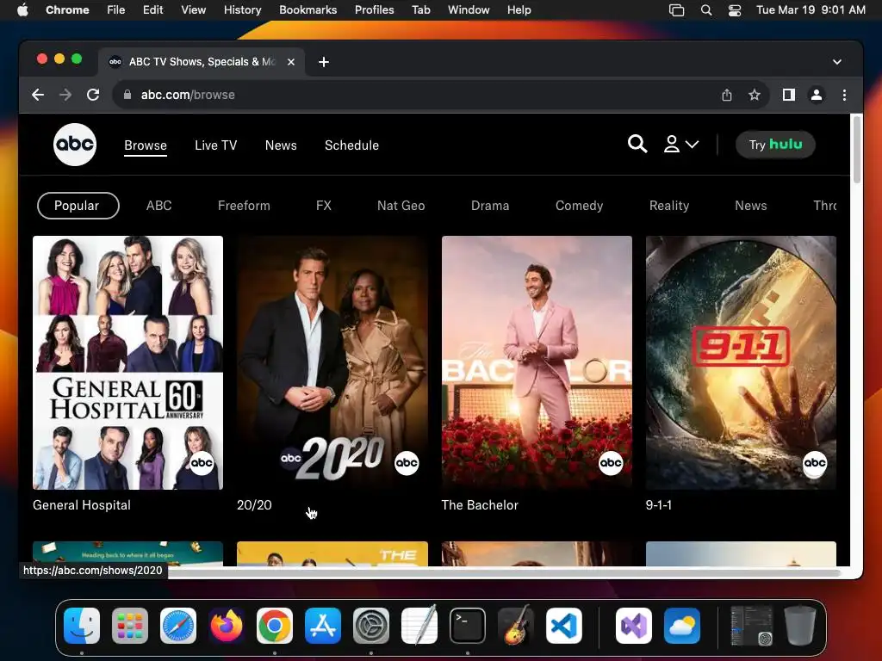Open Firefox from the Dock
The height and width of the screenshot is (661, 882).
[227, 626]
